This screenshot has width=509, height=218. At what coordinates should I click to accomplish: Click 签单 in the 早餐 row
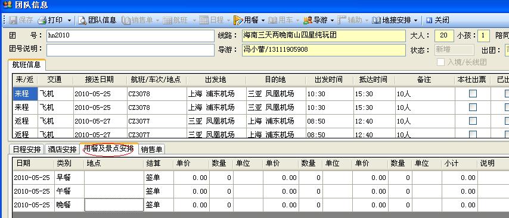(159, 178)
